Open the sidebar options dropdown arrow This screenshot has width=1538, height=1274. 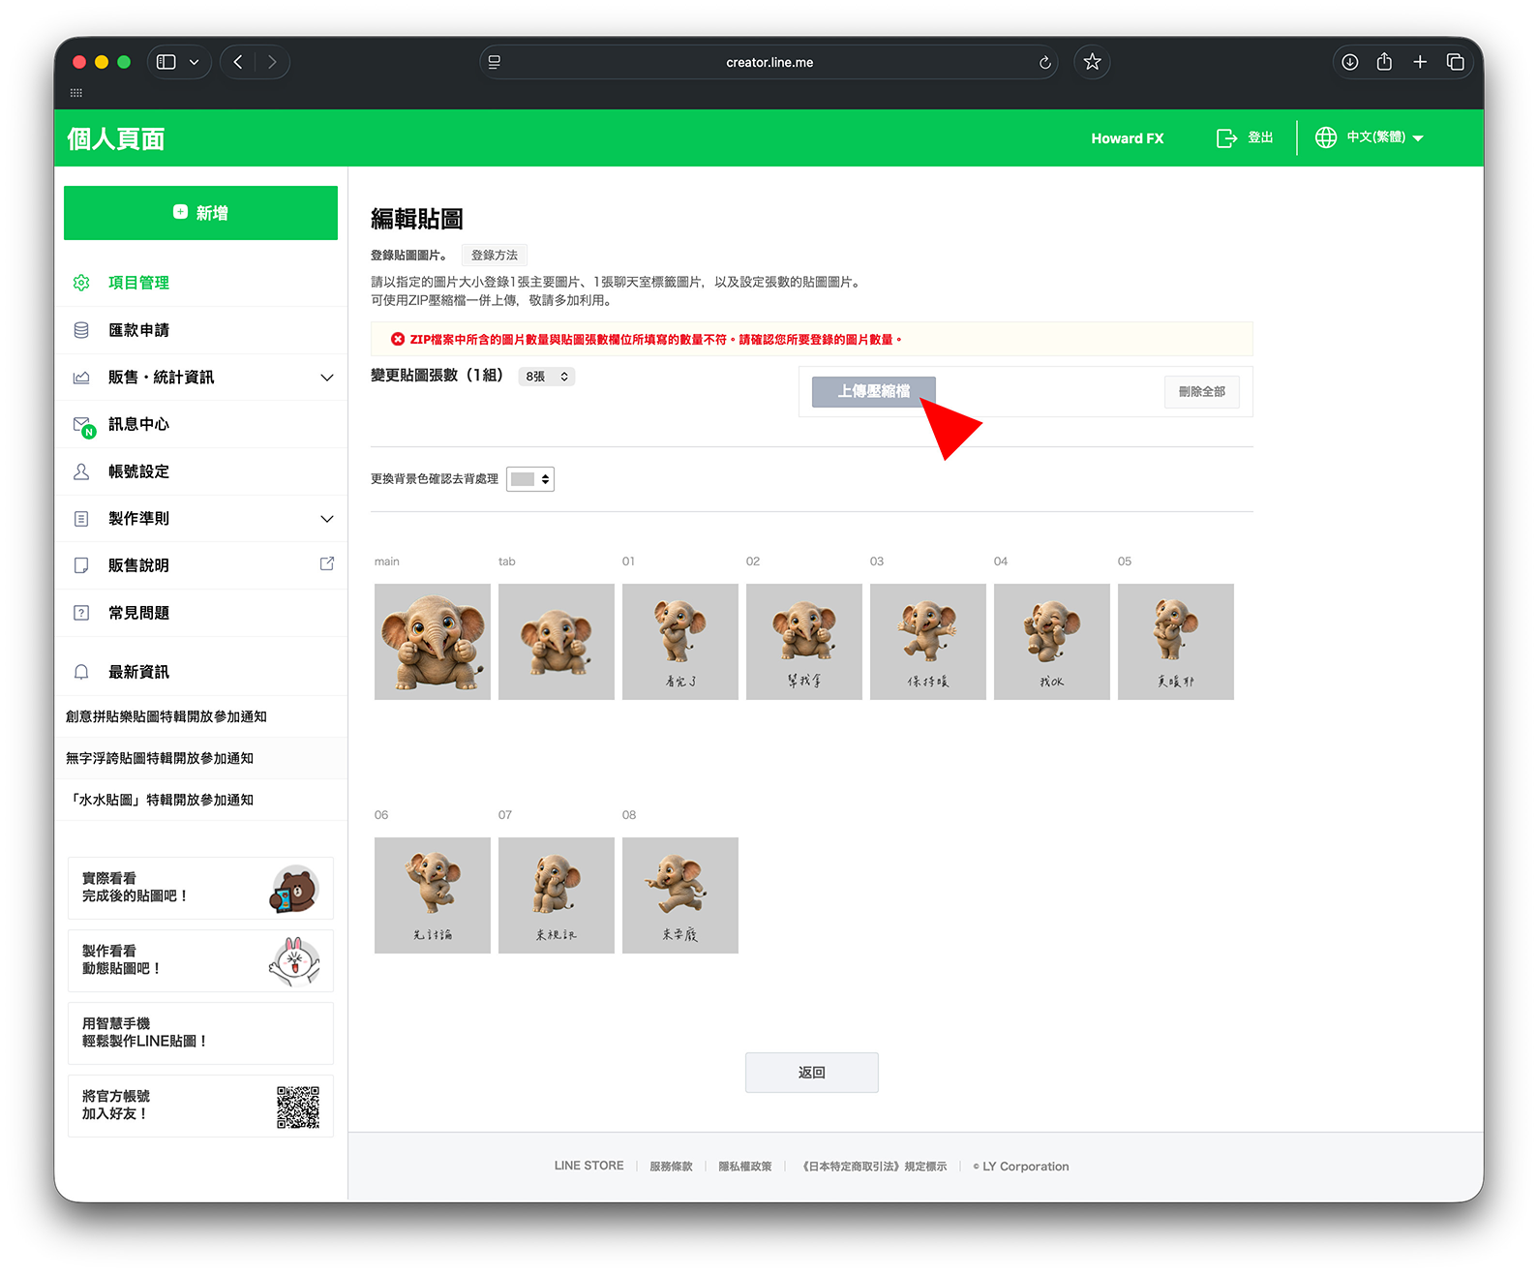[194, 62]
